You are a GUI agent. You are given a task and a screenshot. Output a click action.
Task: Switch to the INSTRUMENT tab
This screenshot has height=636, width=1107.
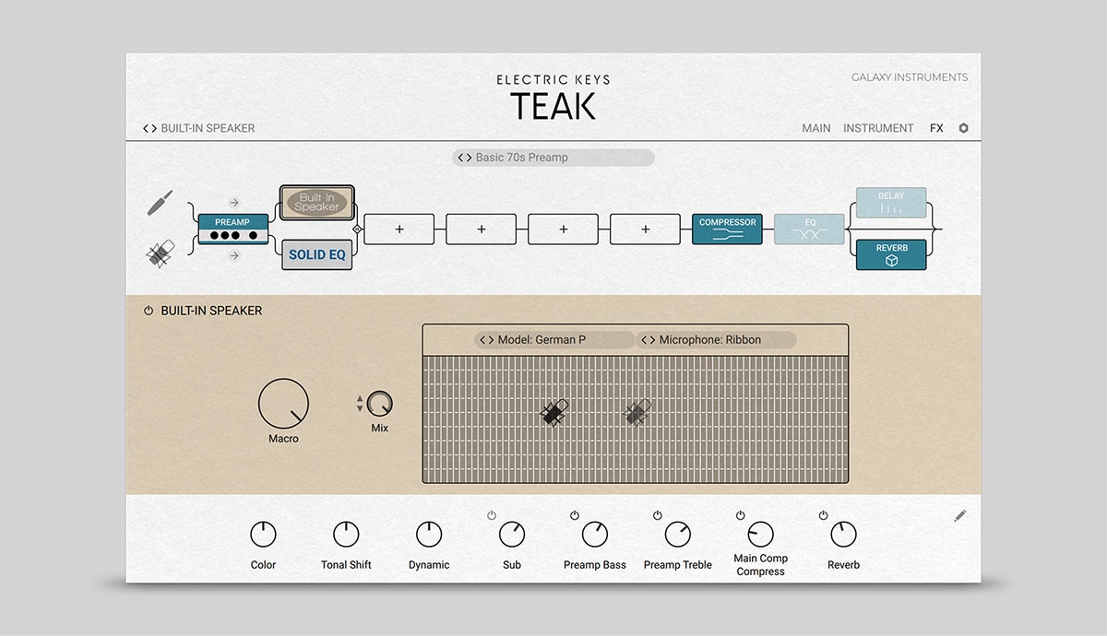[x=878, y=128]
